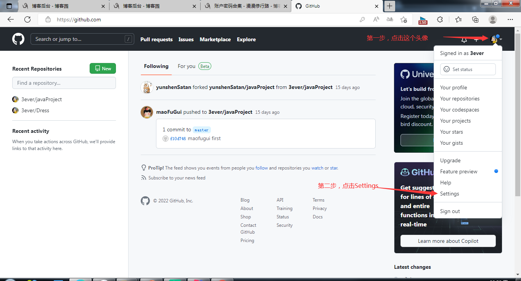Image resolution: width=521 pixels, height=281 pixels.
Task: Open the browser Settings and more menu
Action: coord(510,19)
